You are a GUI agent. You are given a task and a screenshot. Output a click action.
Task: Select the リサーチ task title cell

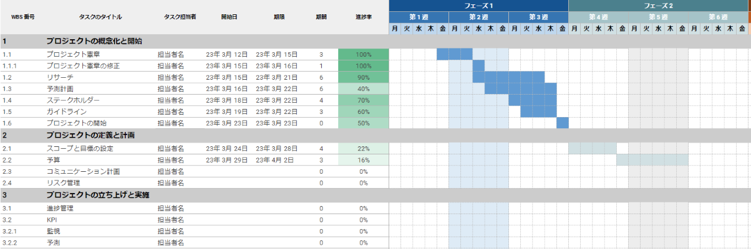(x=60, y=77)
